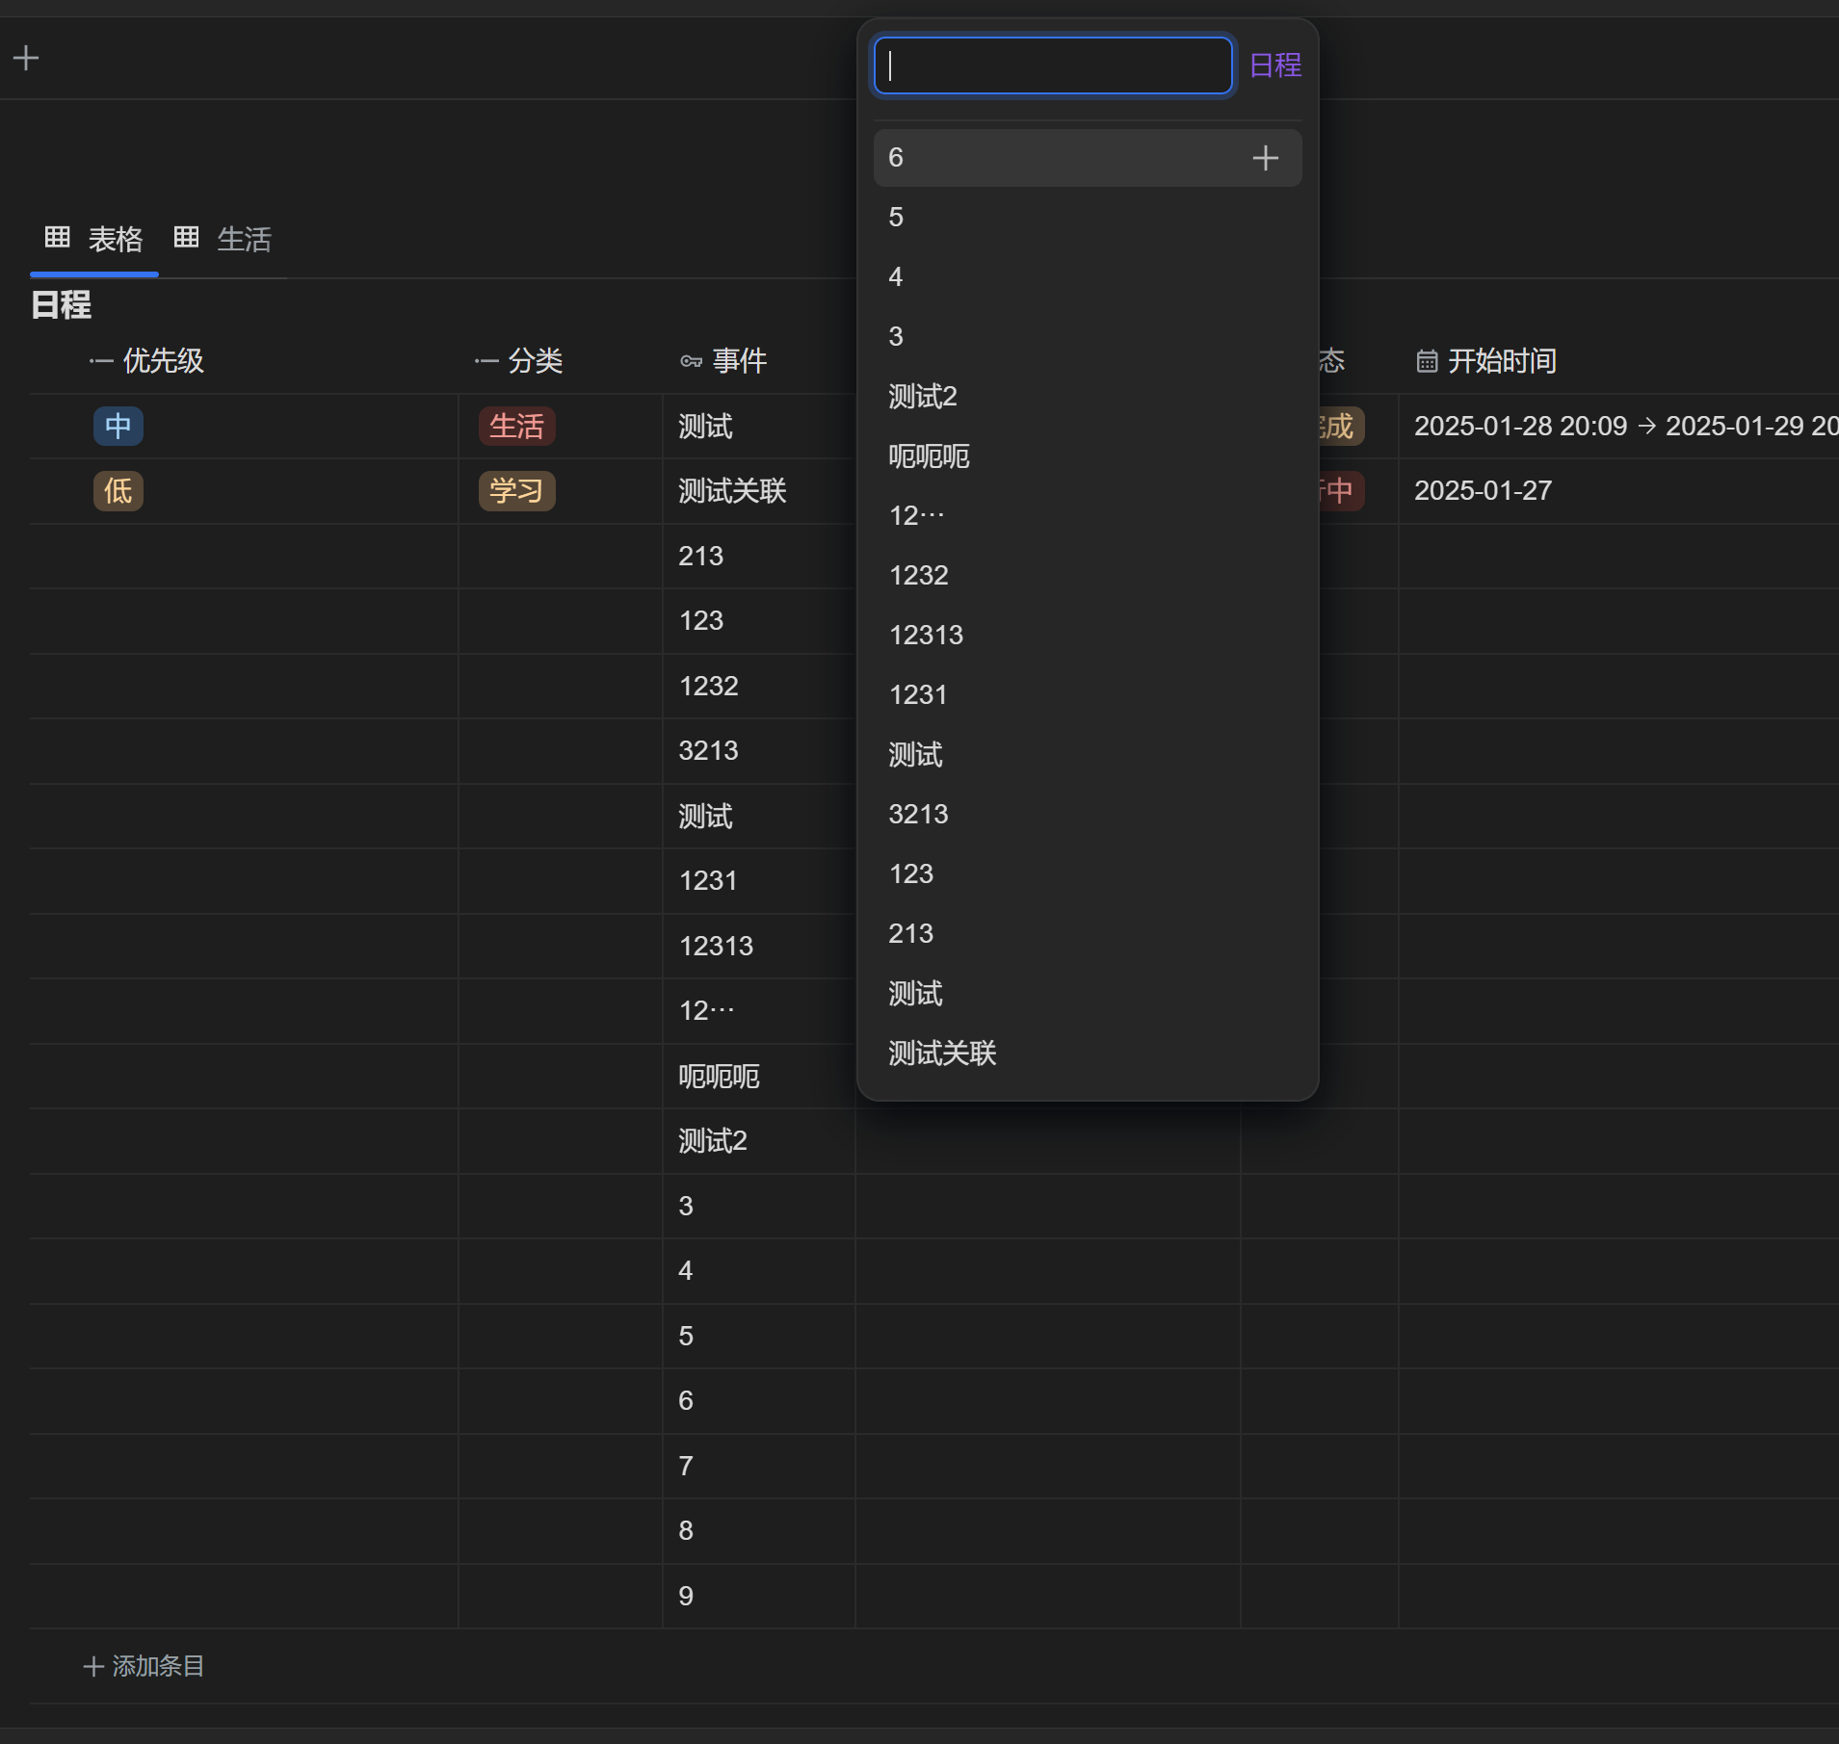Select option 测试关联 in dropdown list
This screenshot has width=1839, height=1744.
click(x=942, y=1054)
